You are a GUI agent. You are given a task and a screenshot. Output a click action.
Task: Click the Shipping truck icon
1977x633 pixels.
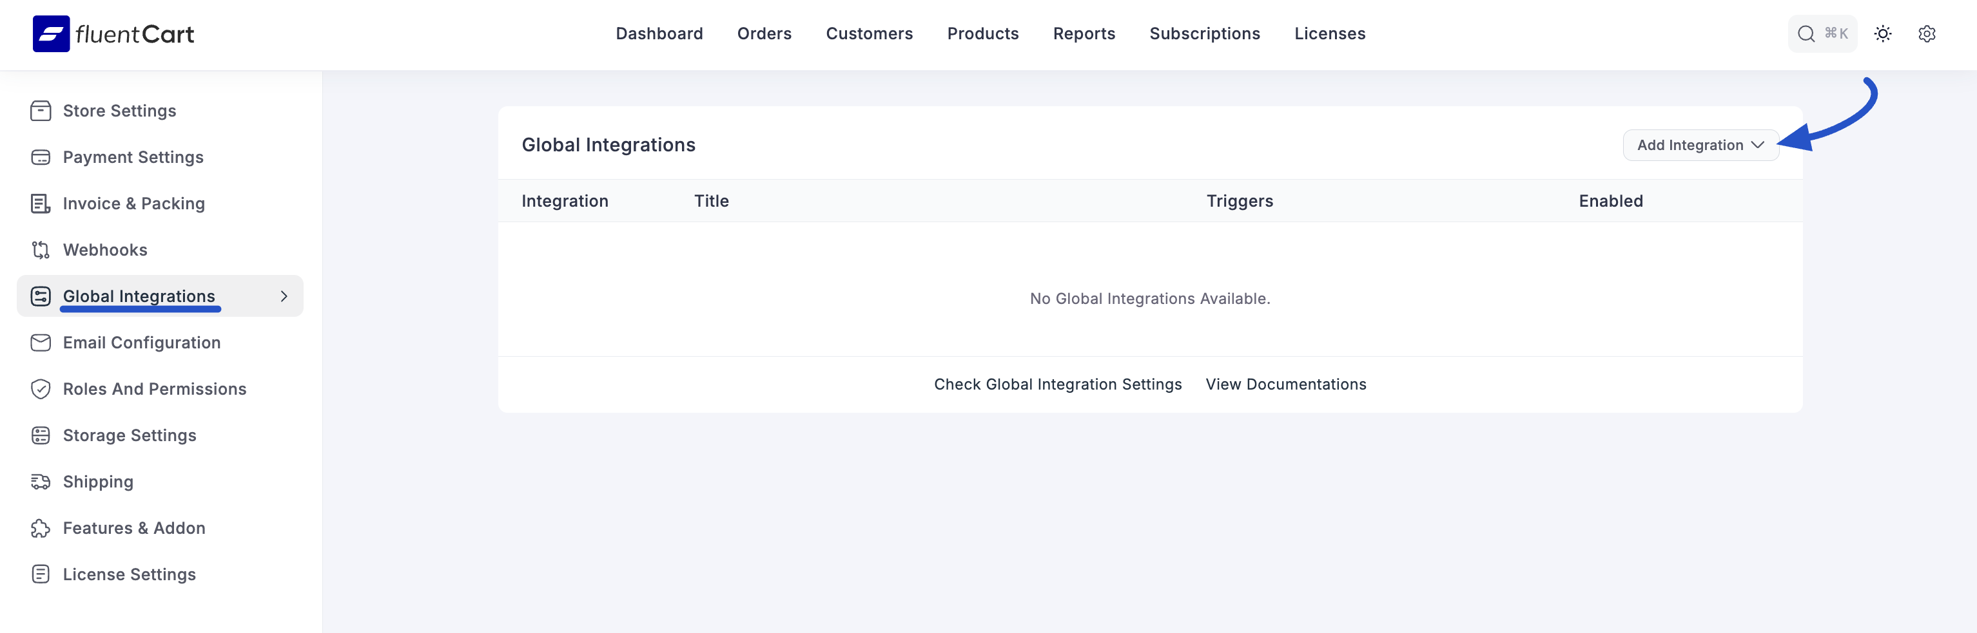(41, 482)
